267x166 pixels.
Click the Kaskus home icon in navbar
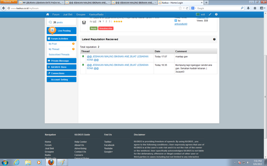[47, 15]
